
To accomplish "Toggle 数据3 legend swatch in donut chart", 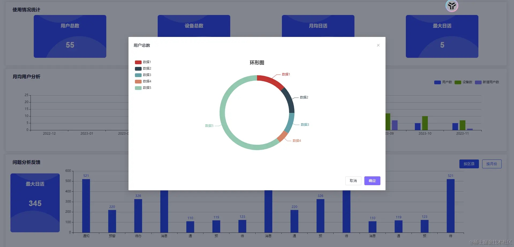I will (138, 75).
